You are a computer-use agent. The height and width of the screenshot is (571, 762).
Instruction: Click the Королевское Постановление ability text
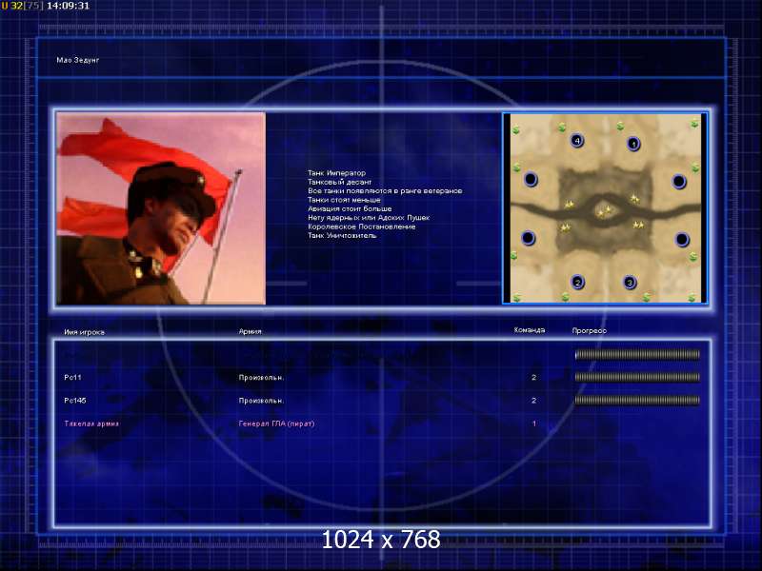pyautogui.click(x=362, y=226)
